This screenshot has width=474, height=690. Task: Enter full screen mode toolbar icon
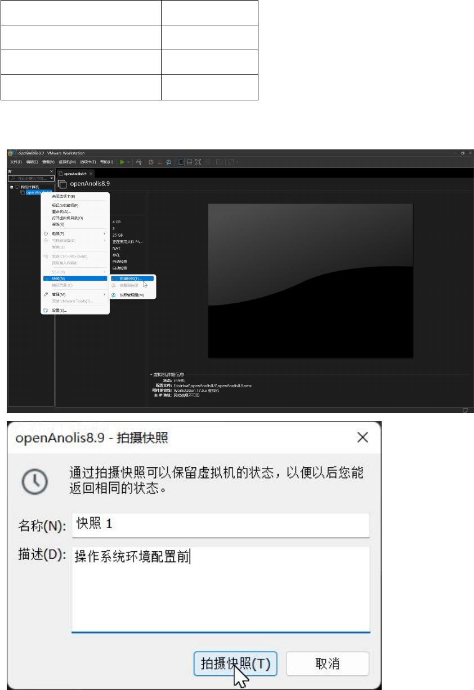pos(198,162)
